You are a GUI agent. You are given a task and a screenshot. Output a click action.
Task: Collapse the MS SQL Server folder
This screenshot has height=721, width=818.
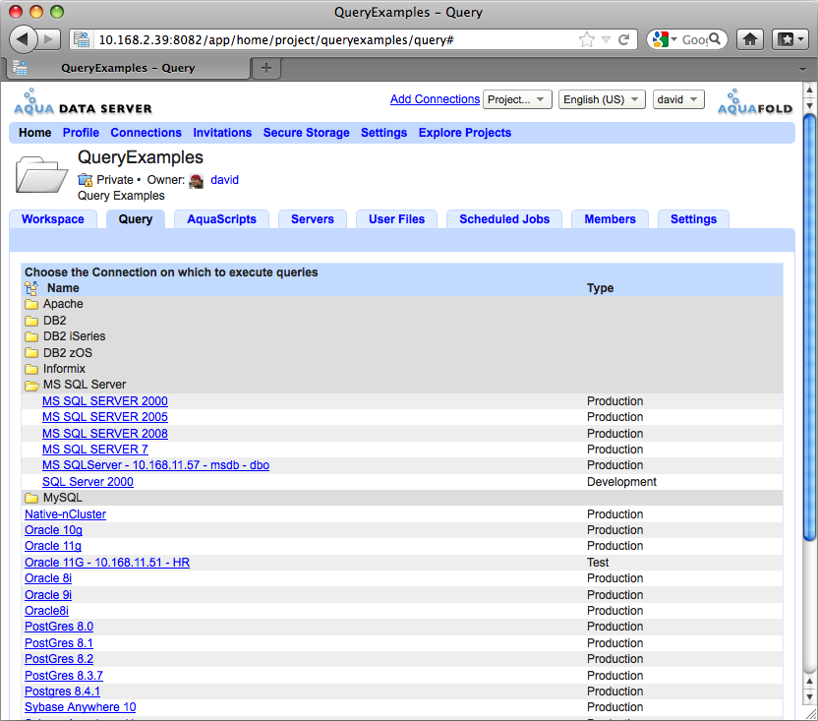[402, 385]
